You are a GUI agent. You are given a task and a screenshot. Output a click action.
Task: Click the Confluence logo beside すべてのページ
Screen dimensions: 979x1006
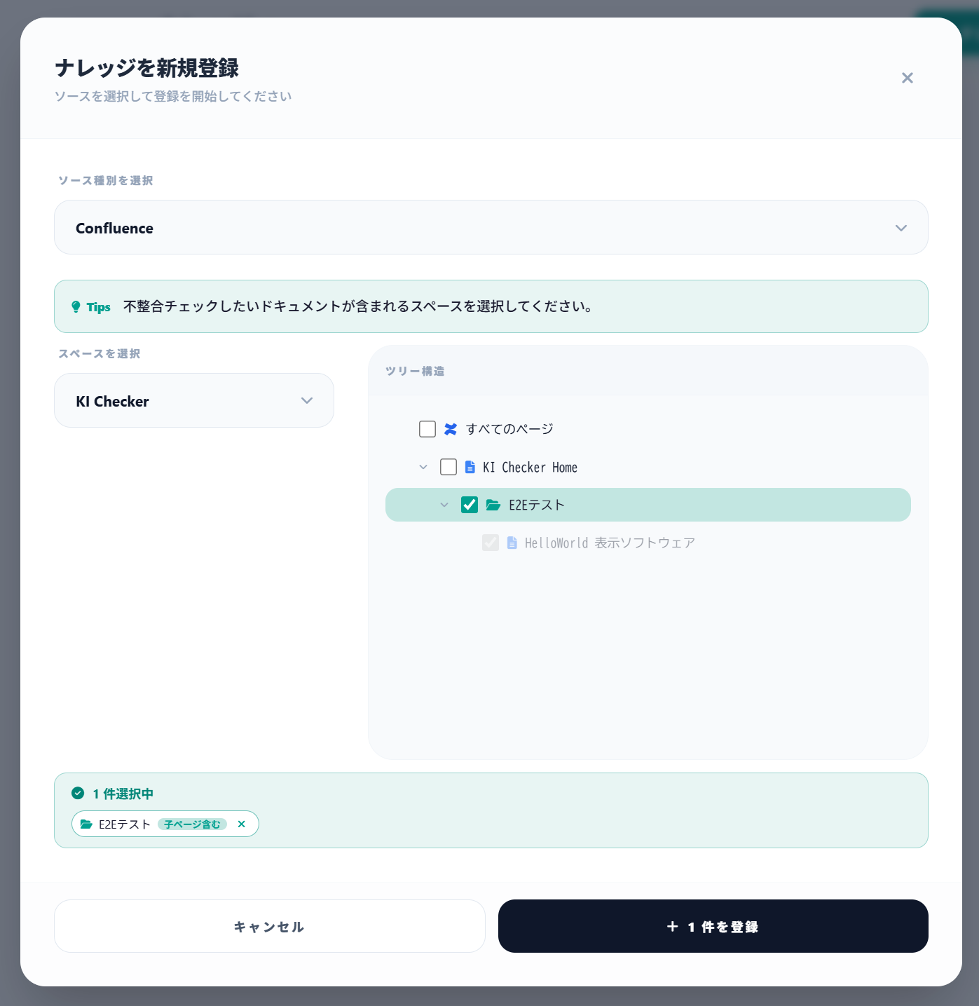[451, 428]
